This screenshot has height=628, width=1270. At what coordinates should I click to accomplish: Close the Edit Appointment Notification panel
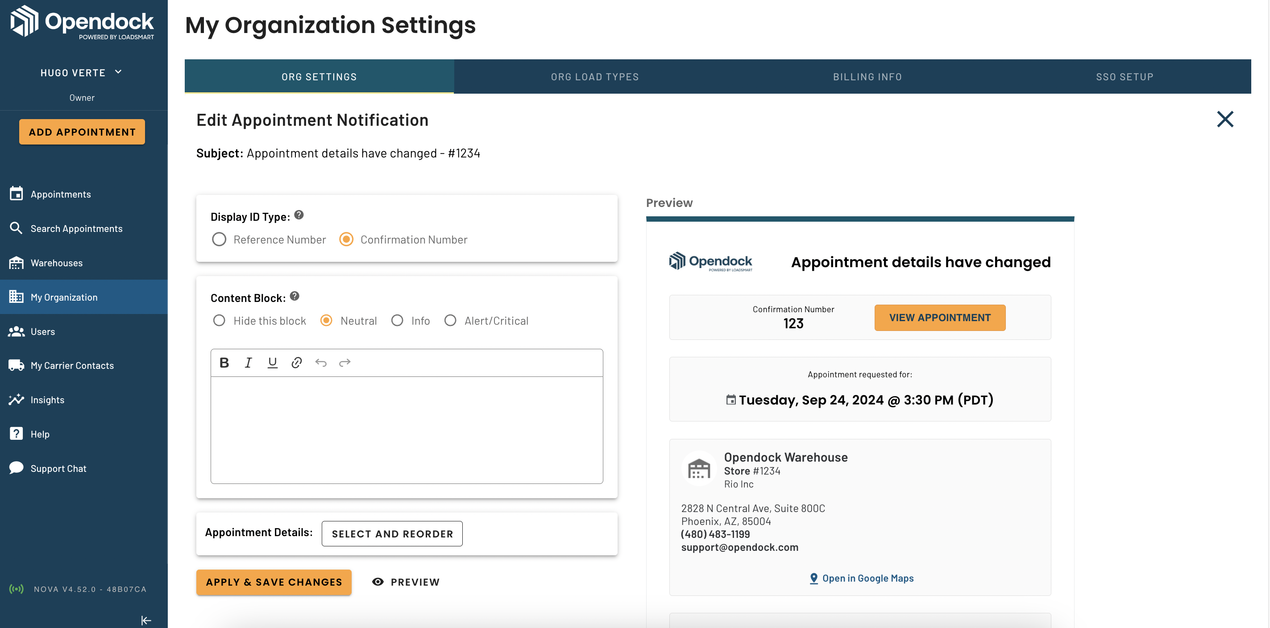tap(1224, 119)
